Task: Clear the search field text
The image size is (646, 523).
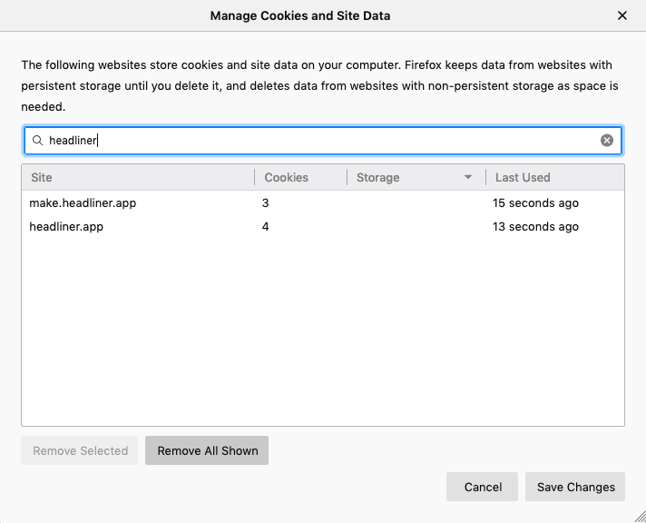Action: pyautogui.click(x=606, y=141)
